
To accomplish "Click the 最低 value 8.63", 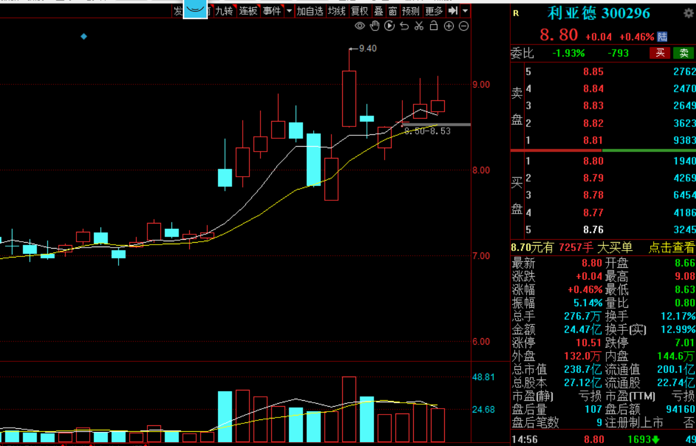I will pos(685,289).
